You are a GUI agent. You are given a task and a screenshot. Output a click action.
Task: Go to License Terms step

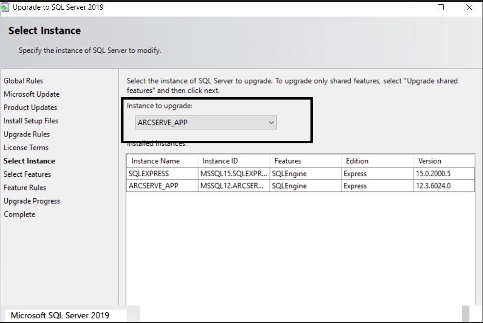tap(26, 148)
